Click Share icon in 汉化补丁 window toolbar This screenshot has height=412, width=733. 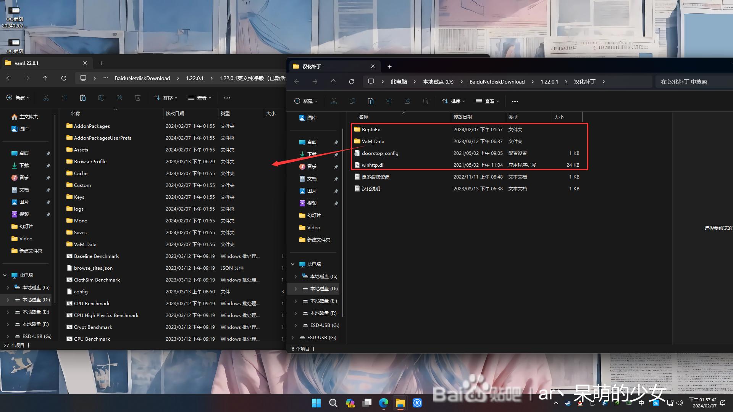[407, 101]
